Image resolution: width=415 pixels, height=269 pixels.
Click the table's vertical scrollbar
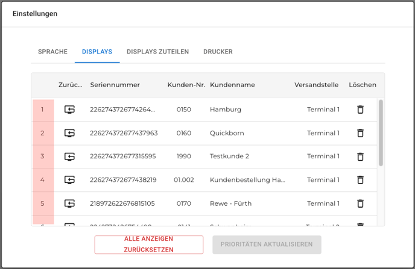tap(381, 132)
